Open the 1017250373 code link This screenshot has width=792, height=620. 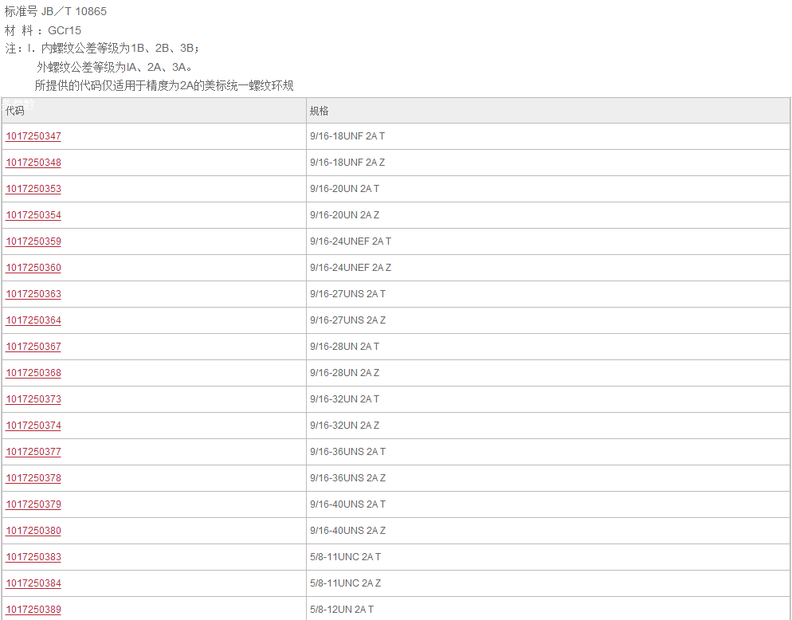(x=33, y=399)
